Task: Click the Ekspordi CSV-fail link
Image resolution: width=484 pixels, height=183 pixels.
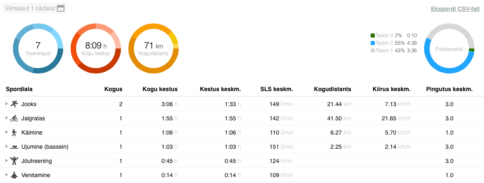Action: coord(455,9)
